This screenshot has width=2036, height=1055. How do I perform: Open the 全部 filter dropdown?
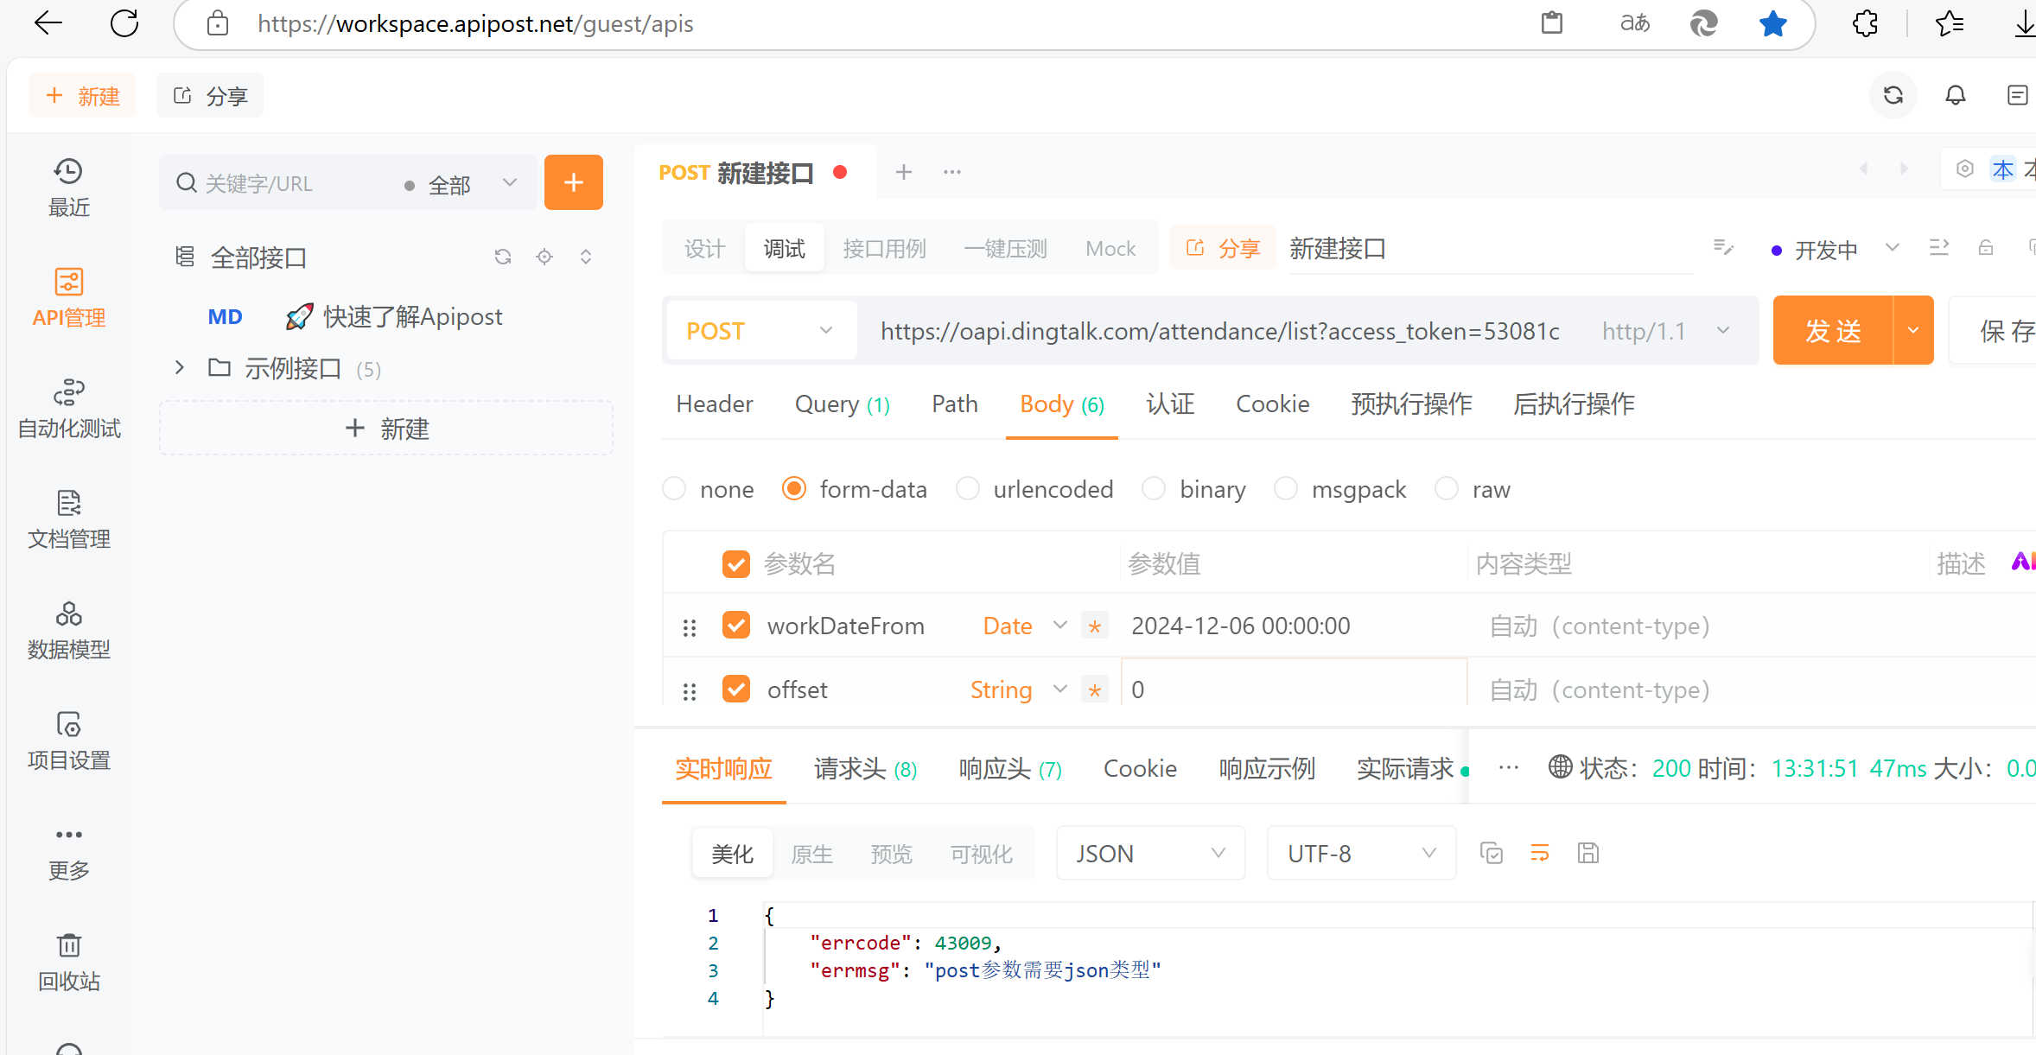tap(461, 184)
